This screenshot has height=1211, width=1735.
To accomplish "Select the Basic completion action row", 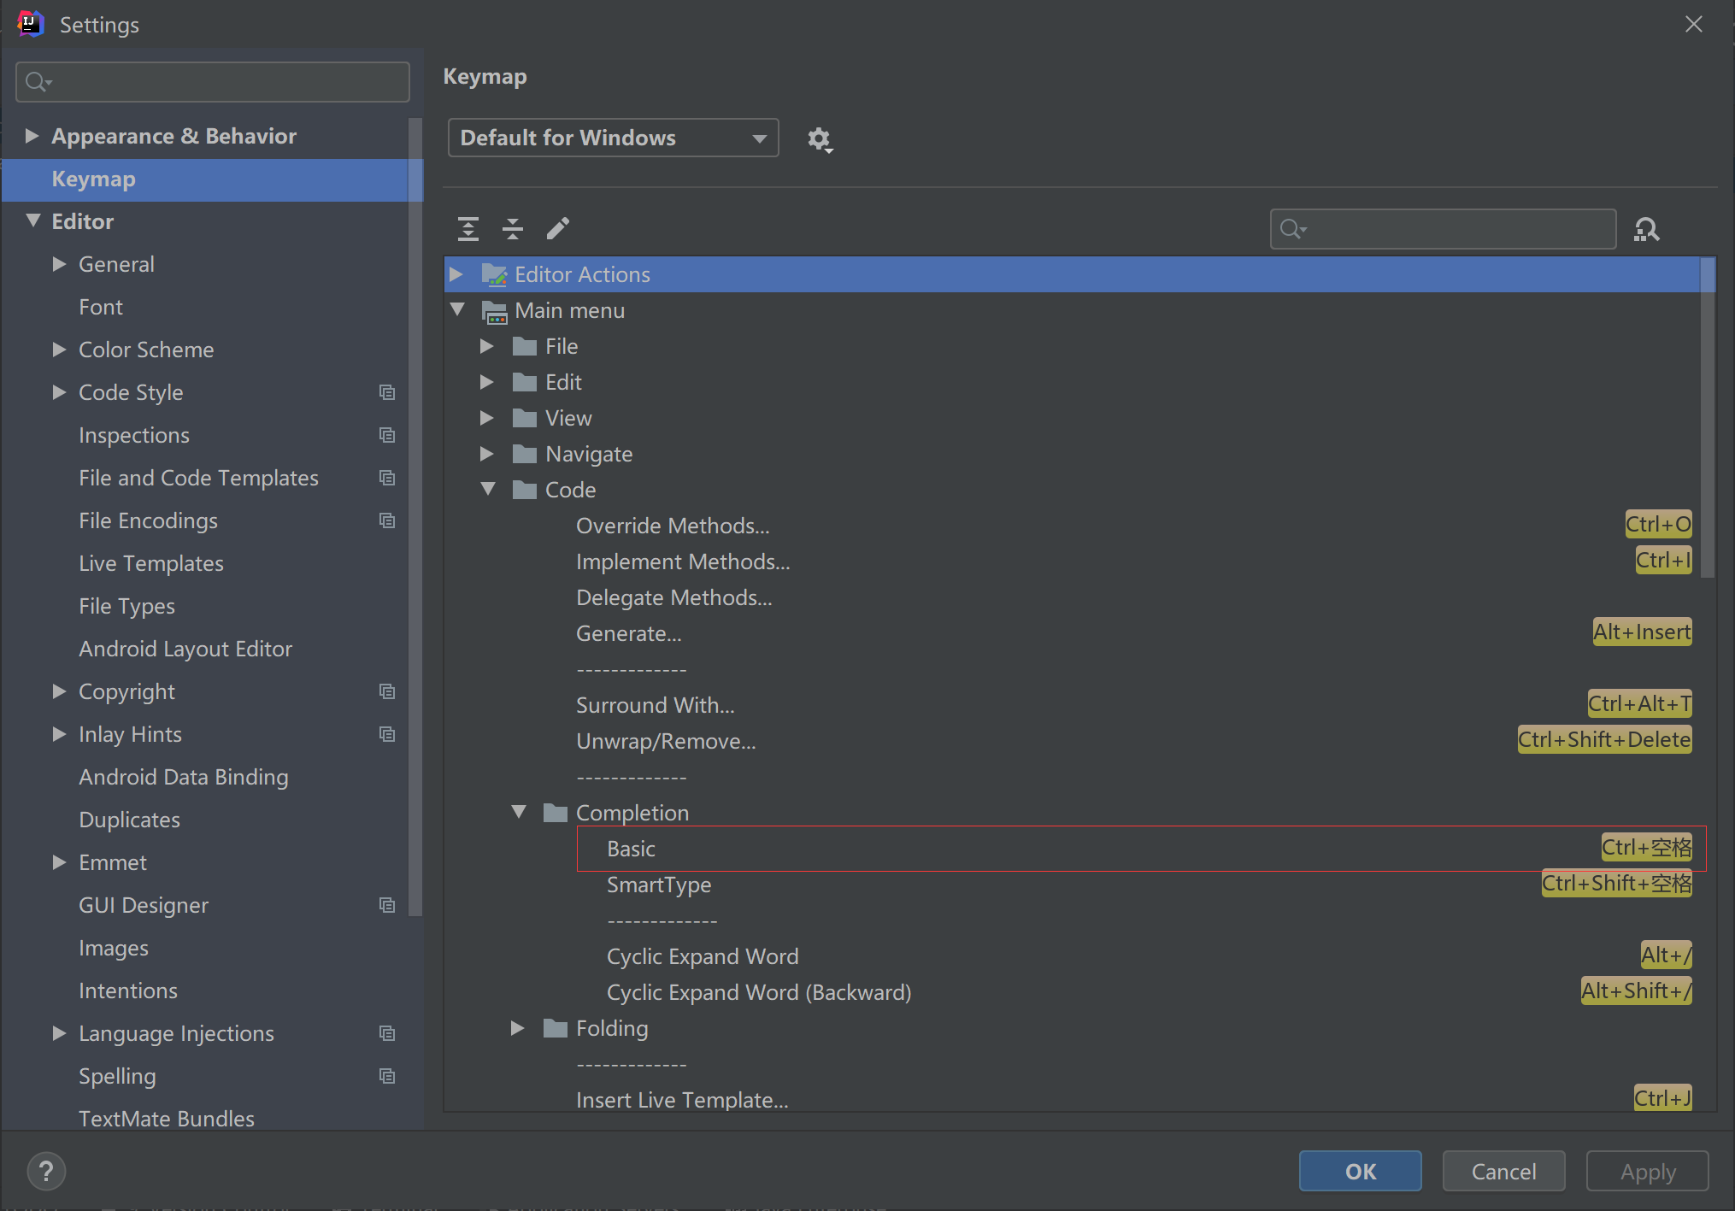I will pyautogui.click(x=631, y=849).
